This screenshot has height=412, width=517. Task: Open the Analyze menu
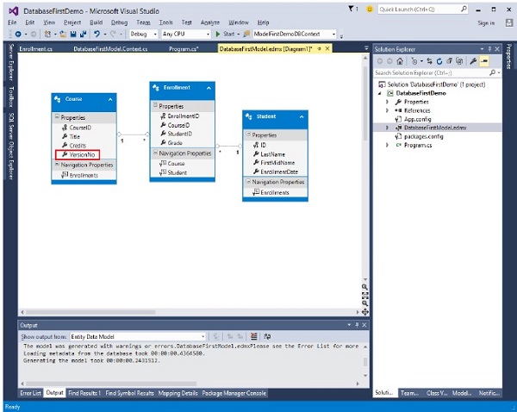tap(210, 22)
